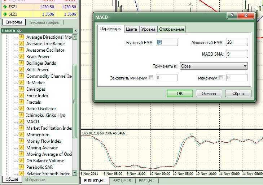Switch to the 'Цвета' tab
Image resolution: width=263 pixels, height=185 pixels.
coord(131,29)
